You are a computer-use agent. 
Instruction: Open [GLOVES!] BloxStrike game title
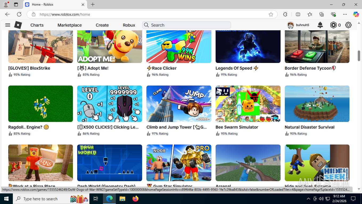point(29,68)
